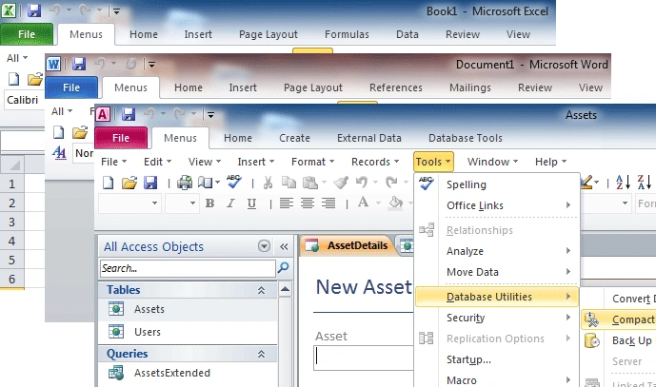Collapse the Tables group in navigation pane
Viewport: 656px width, 387px height.
click(x=261, y=290)
